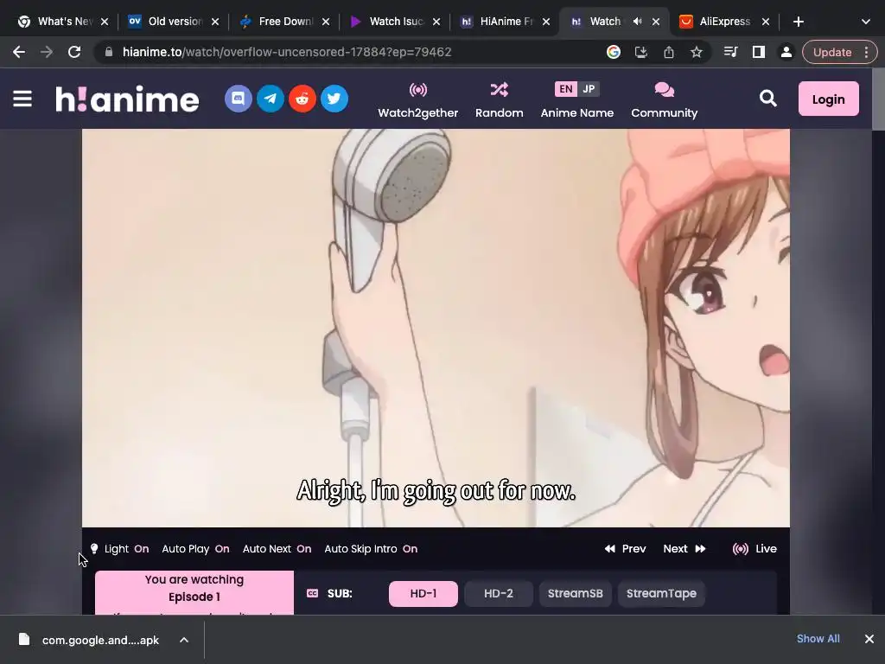Open the Chrome three-dot menu

pyautogui.click(x=866, y=52)
